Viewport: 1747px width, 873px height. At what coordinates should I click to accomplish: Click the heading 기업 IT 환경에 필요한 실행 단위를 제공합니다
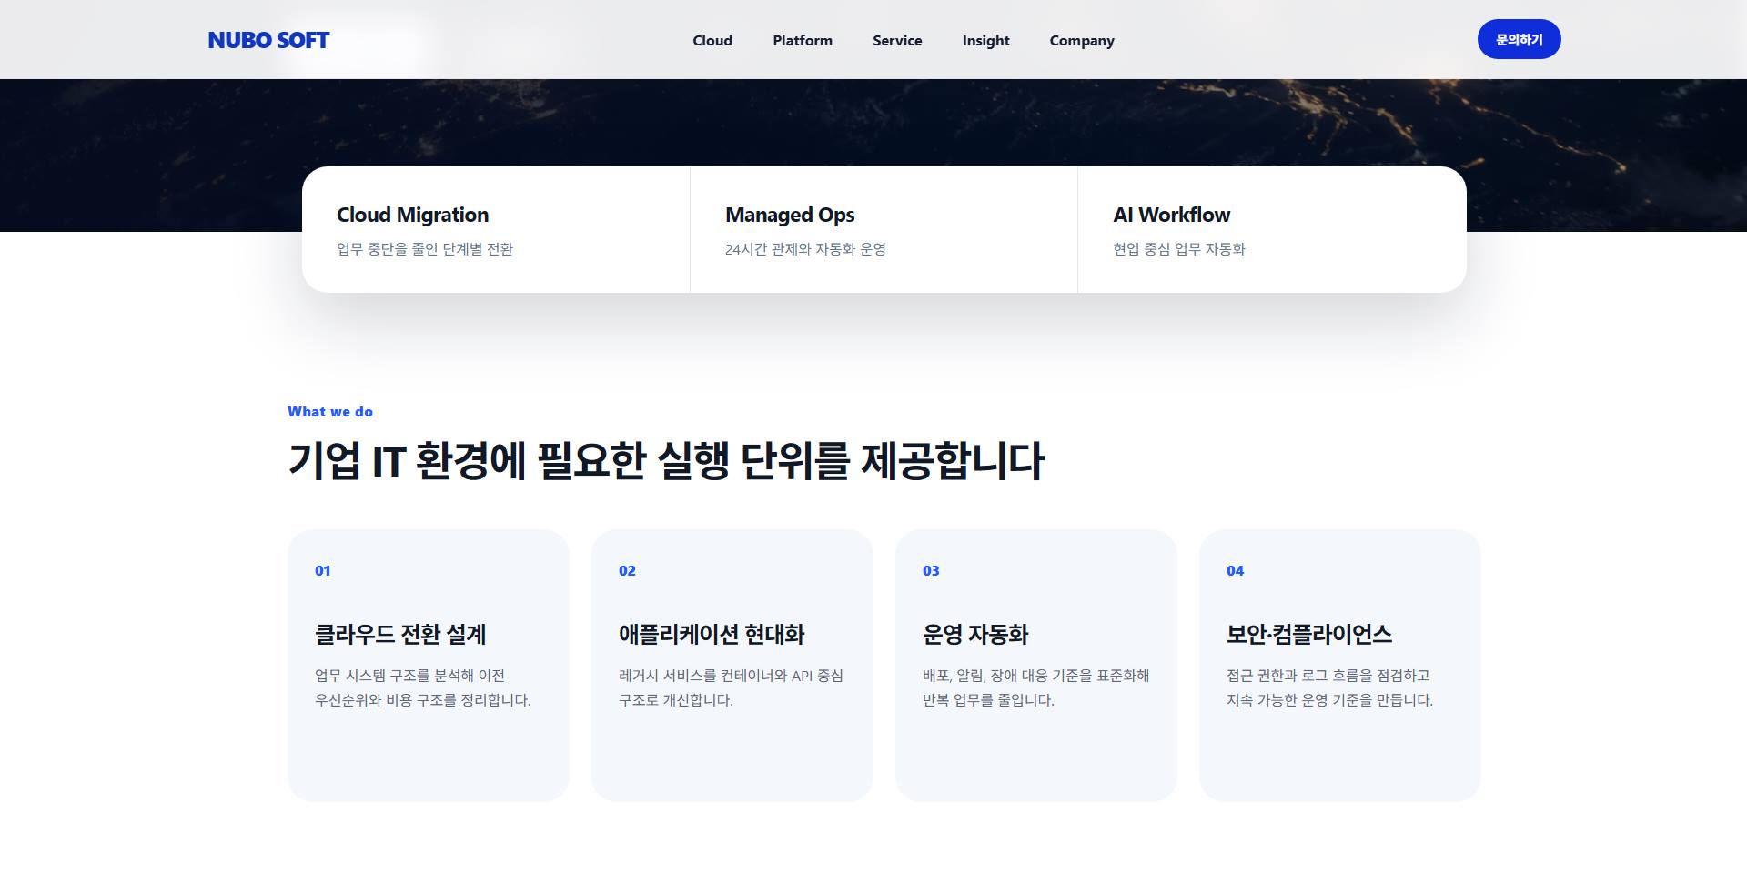[666, 460]
